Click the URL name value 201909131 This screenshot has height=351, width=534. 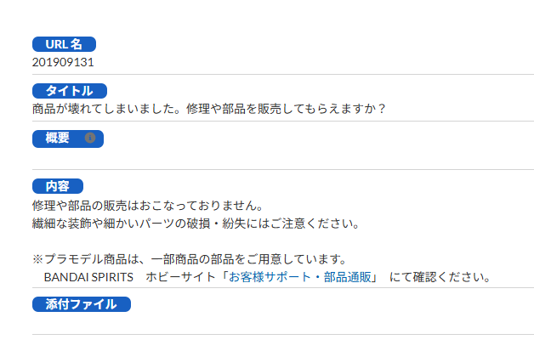[63, 62]
